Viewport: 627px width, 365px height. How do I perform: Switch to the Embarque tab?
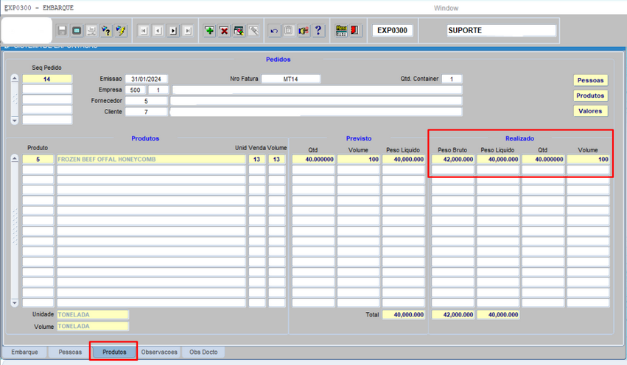tap(24, 352)
